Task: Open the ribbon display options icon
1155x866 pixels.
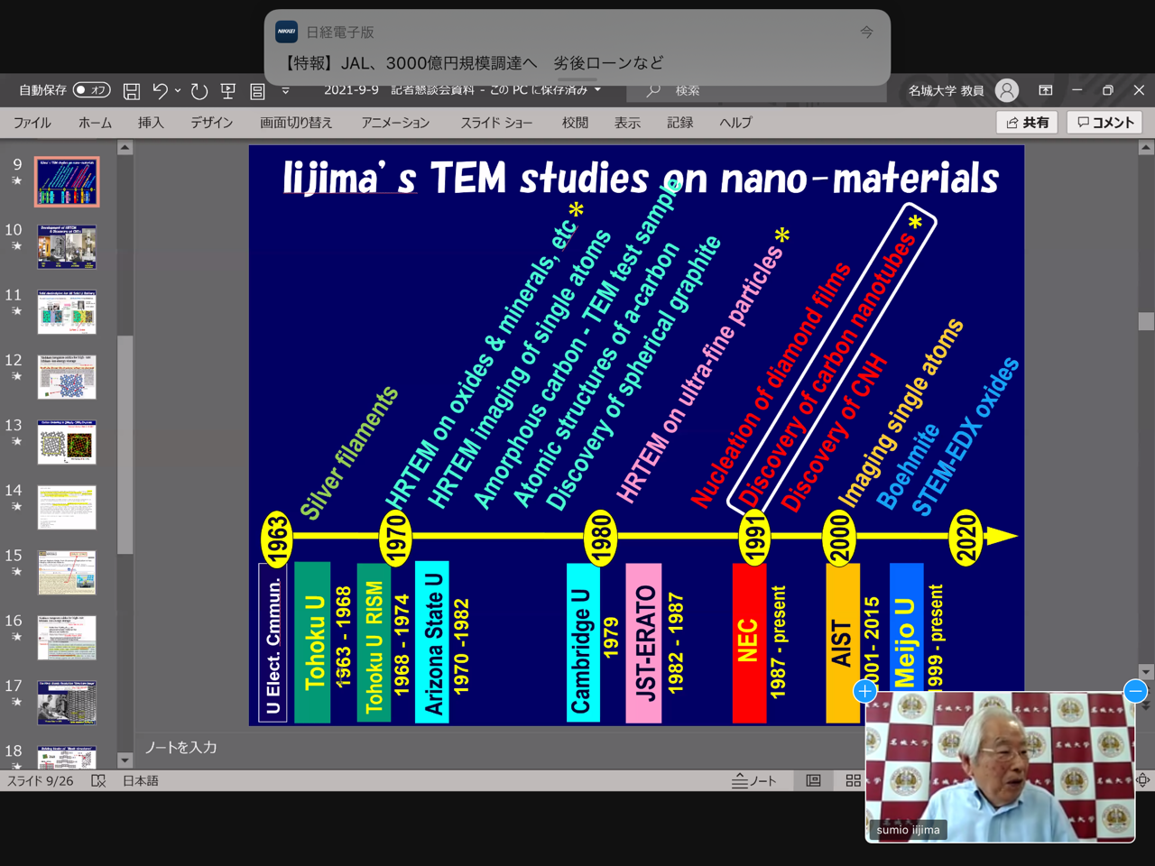Action: 1045,90
